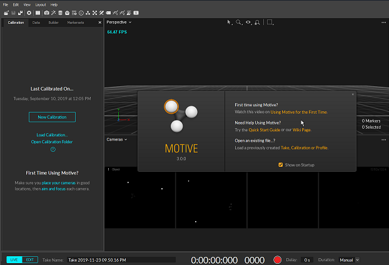
Task: Expand the Perspective view dropdown
Action: coord(119,22)
